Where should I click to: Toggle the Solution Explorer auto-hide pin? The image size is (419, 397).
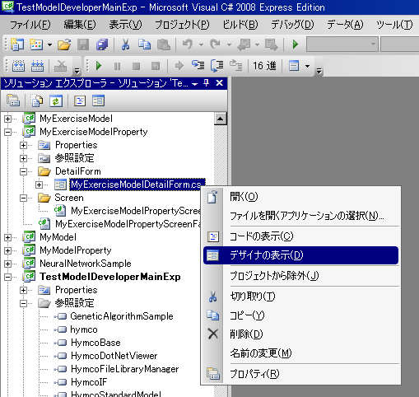coord(207,83)
